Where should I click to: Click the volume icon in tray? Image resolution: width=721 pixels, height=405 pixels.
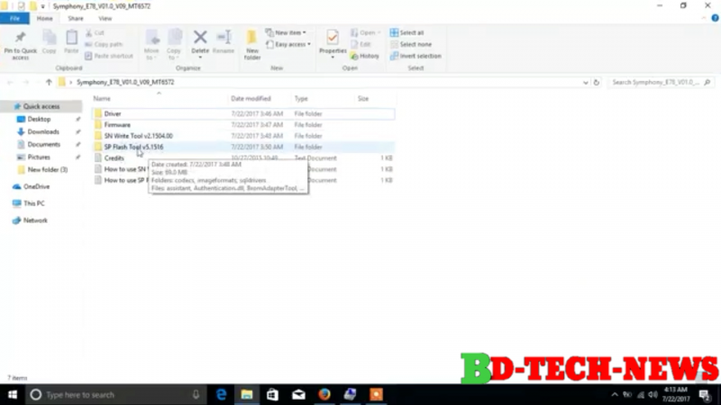[653, 395]
